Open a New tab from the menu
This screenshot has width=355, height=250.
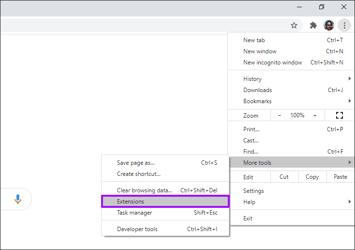click(x=291, y=40)
